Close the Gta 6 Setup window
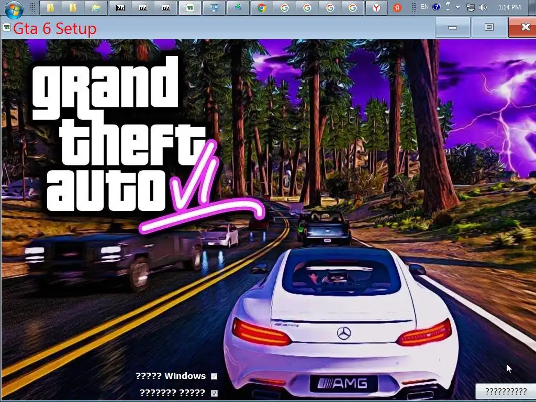Screen dimensions: 536x402 coord(523,27)
